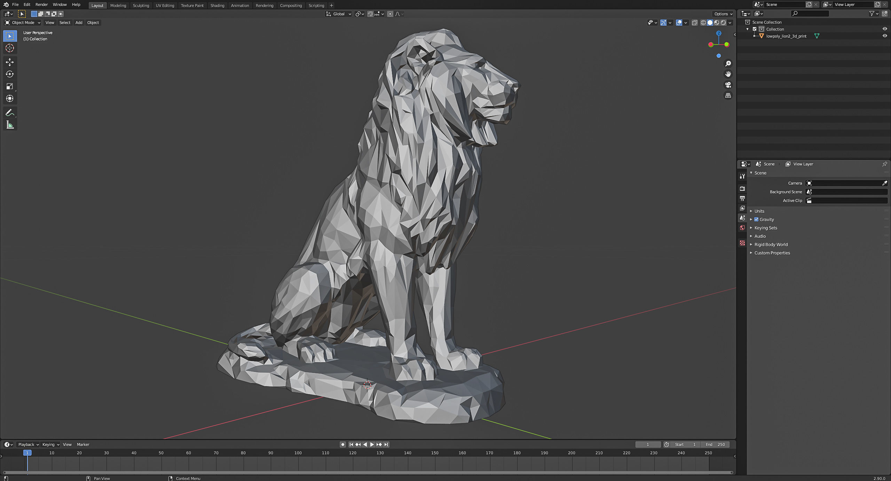This screenshot has width=891, height=481.
Task: Toggle camera view in the viewport
Action: tap(728, 85)
